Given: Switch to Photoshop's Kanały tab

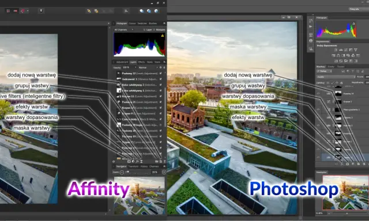Looking at the screenshot, I should tap(331, 67).
